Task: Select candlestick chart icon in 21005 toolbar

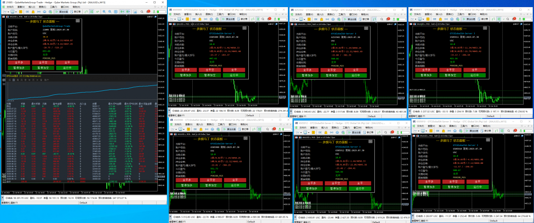Action: point(92,12)
